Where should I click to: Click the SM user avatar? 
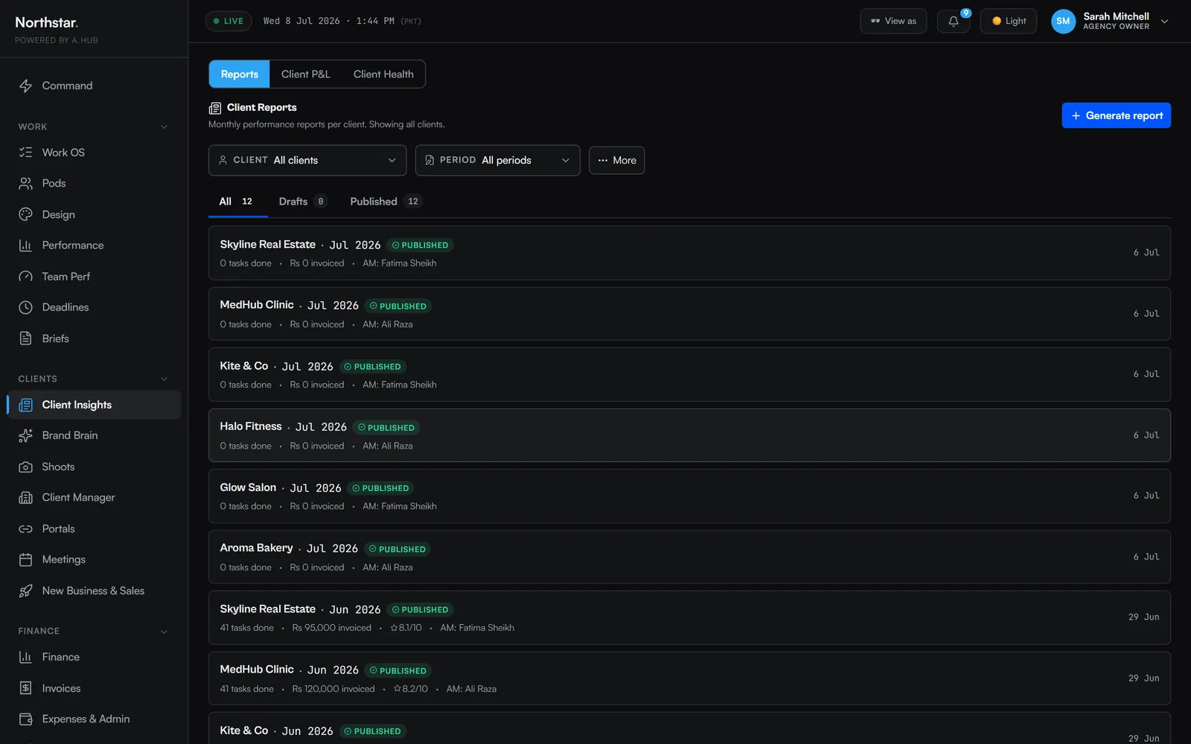(1063, 21)
